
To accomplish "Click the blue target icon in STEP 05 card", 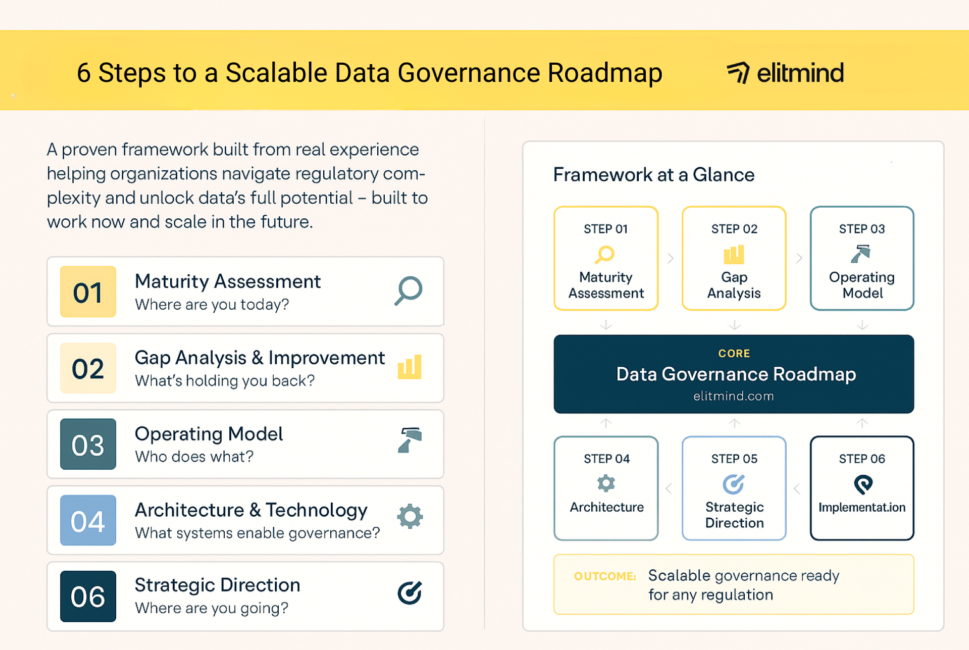I will [733, 484].
